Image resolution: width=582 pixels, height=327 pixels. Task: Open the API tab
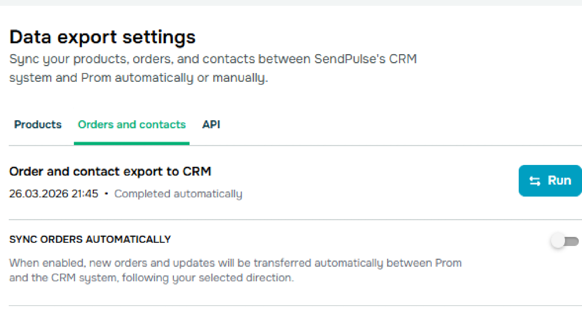click(x=211, y=125)
